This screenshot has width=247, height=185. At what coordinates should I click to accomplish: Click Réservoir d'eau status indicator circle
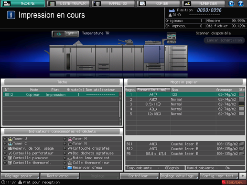64,168
